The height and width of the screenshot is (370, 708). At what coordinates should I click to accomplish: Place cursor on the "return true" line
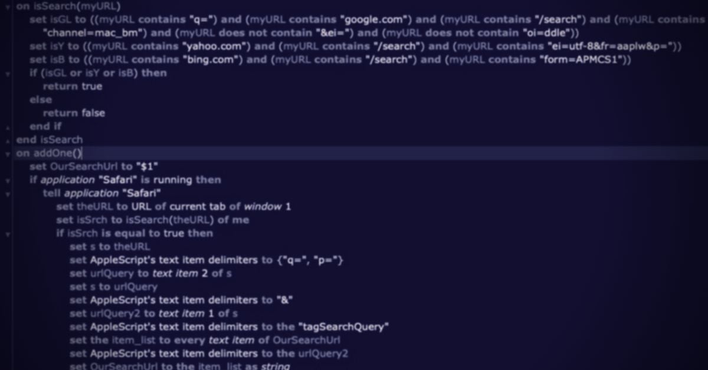[x=72, y=87]
